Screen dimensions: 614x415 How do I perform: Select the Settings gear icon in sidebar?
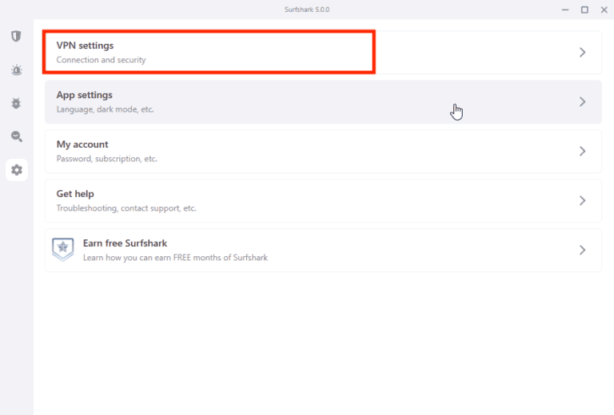pos(16,170)
